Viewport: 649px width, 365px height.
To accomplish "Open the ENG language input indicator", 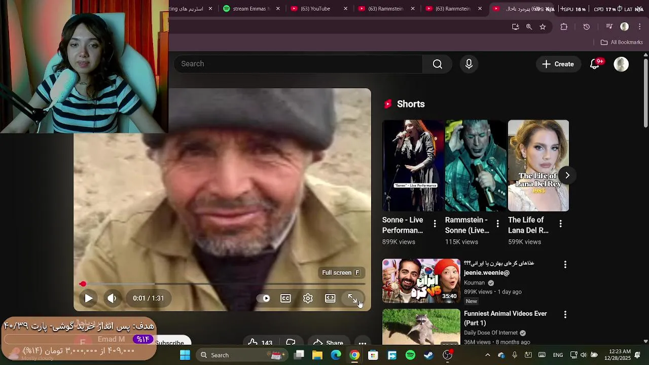I will tap(558, 355).
